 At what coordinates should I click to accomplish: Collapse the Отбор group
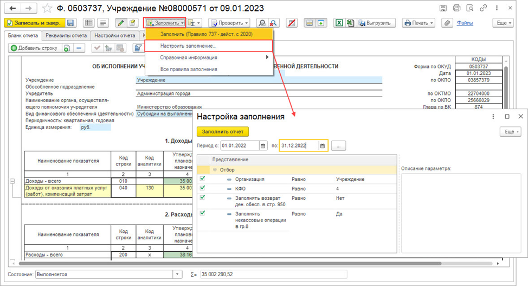tap(215, 170)
